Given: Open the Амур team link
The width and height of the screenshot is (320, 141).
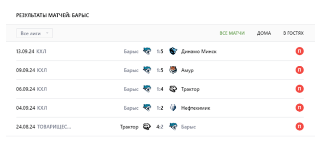Looking at the screenshot, I should point(187,70).
